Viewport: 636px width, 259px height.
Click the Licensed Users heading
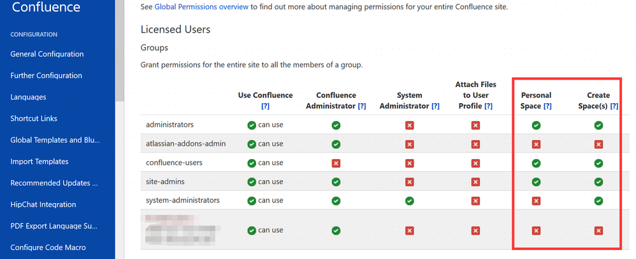(x=175, y=29)
